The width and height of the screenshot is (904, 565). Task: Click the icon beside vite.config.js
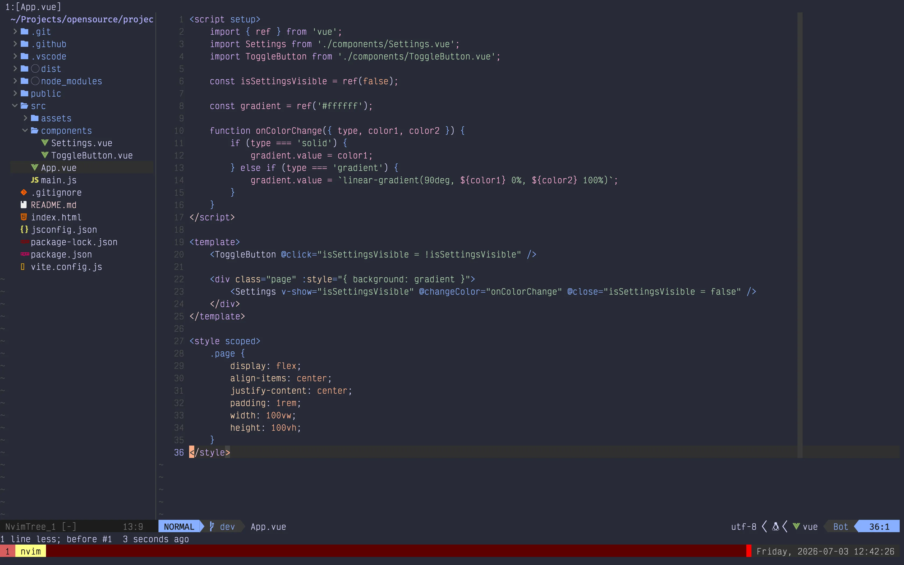(23, 266)
